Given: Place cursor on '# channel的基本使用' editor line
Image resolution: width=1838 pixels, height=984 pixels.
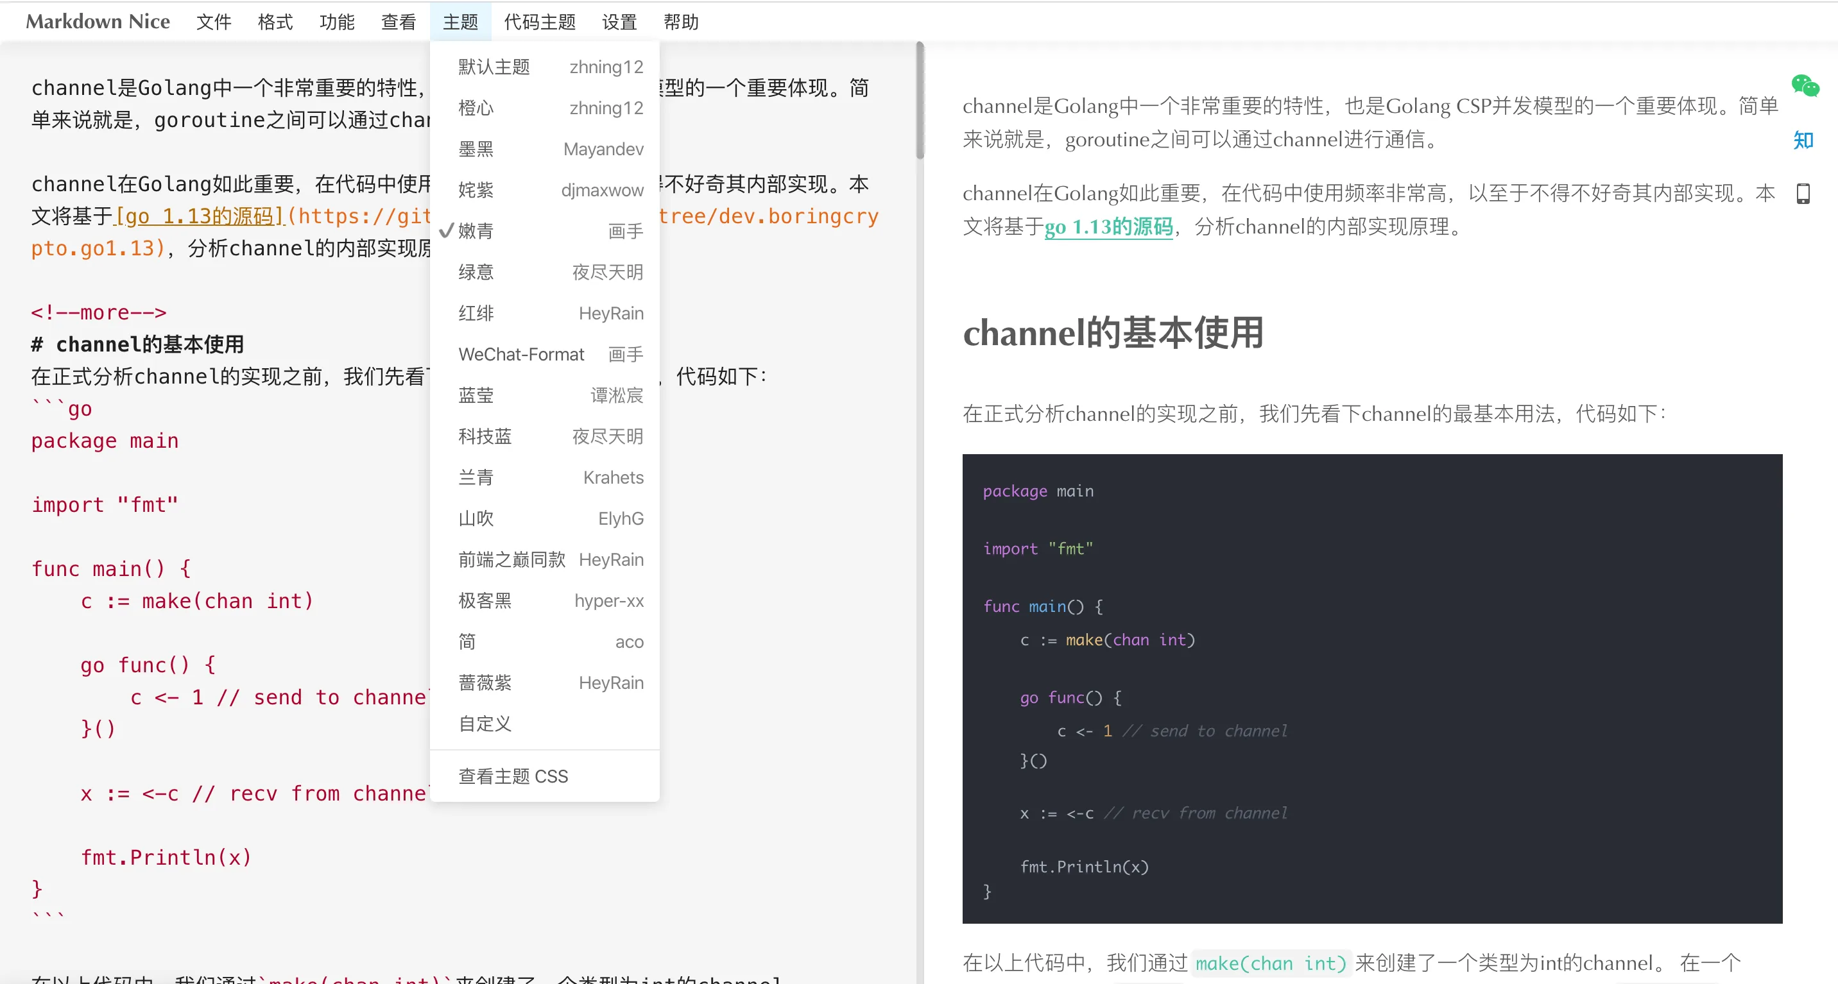Looking at the screenshot, I should pyautogui.click(x=137, y=344).
